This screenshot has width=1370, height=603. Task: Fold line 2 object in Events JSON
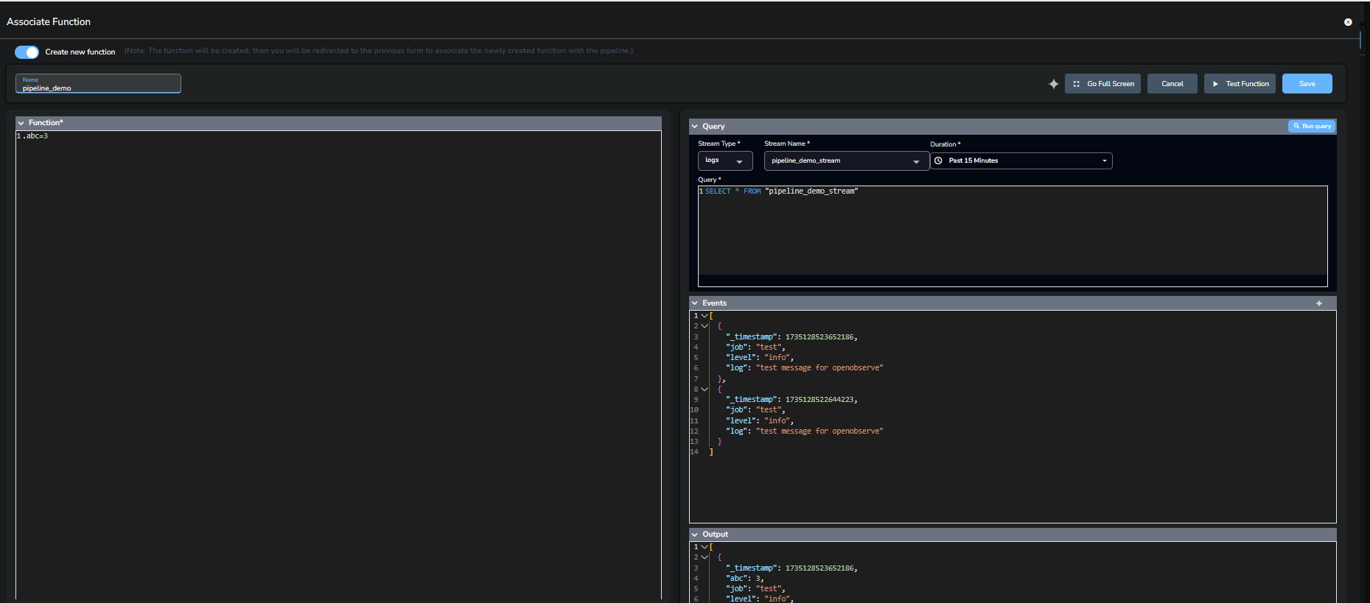(x=705, y=326)
